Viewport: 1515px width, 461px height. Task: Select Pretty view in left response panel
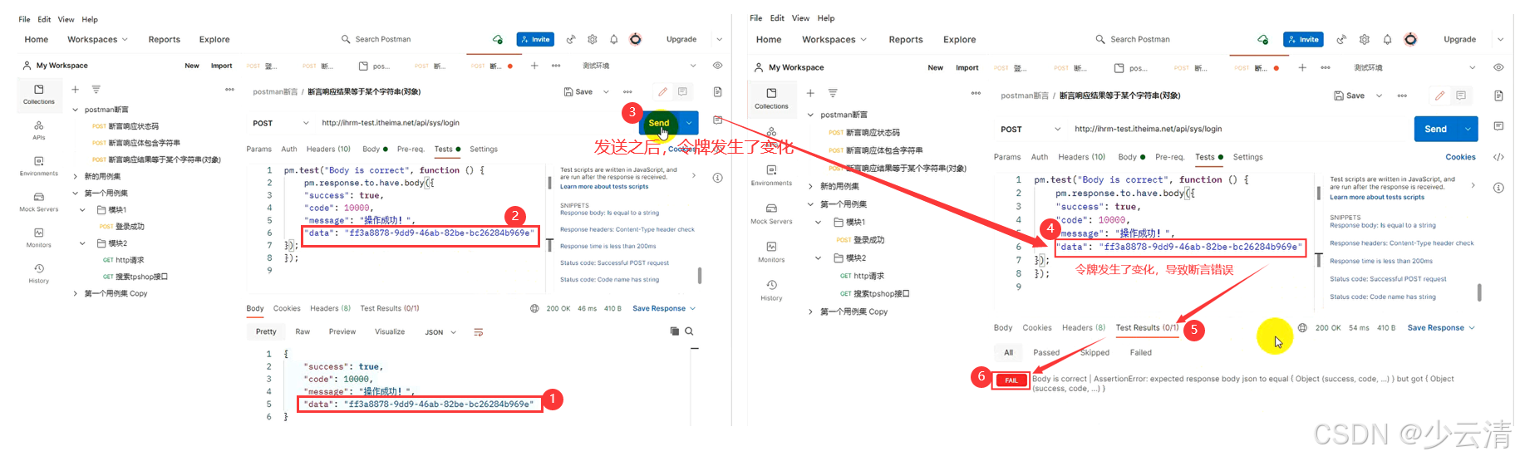(x=266, y=331)
